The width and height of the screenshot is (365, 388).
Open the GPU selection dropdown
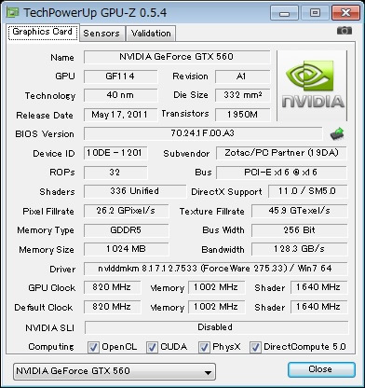(x=115, y=371)
